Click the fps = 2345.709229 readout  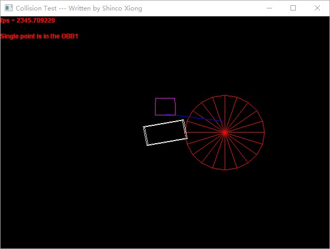(27, 21)
